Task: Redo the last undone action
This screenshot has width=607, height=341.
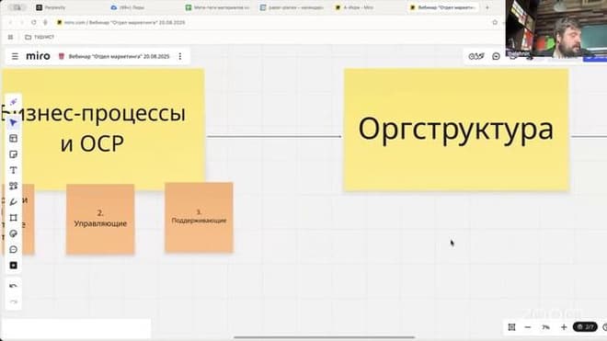Action: 13,301
